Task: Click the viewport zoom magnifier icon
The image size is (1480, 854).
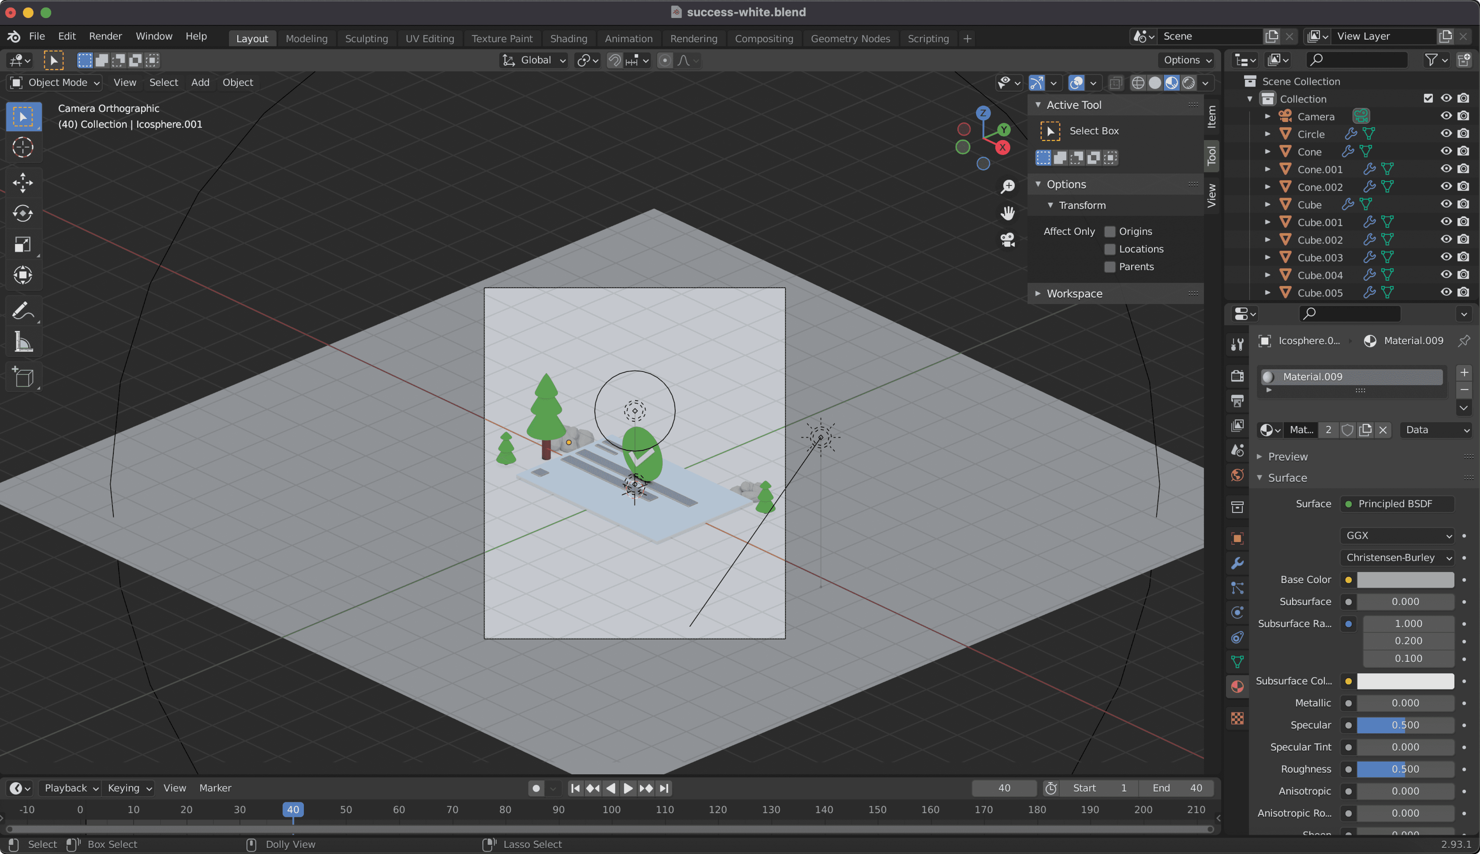Action: (1007, 187)
